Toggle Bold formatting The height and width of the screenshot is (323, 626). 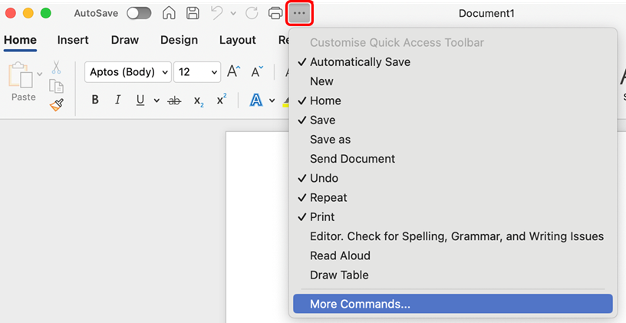(x=95, y=100)
